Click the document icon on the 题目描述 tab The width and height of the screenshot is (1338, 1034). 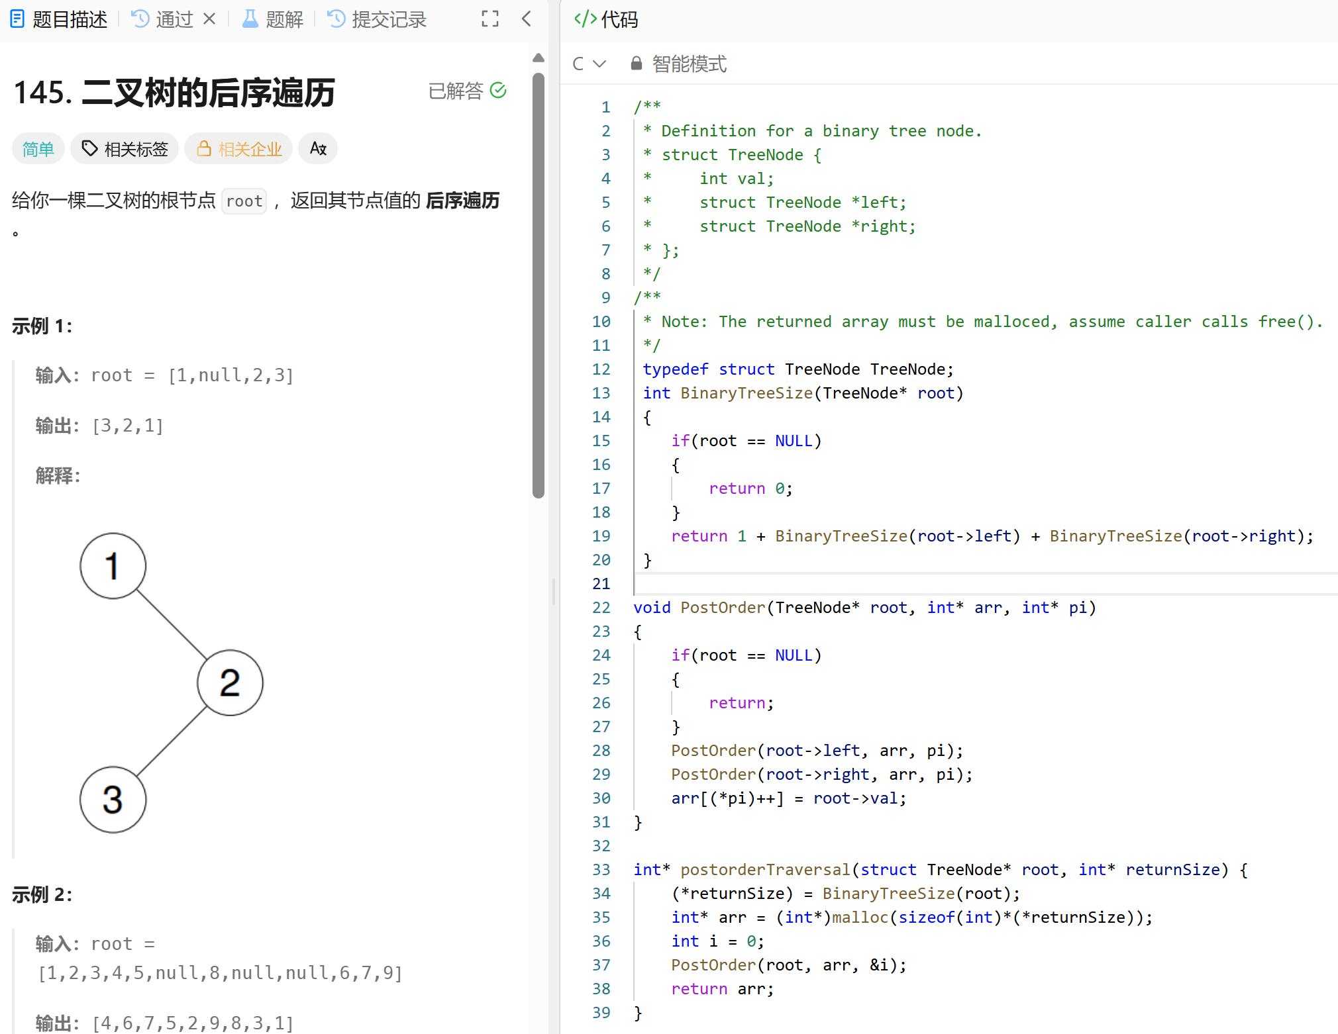click(x=18, y=19)
